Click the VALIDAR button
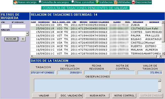 (x=44, y=96)
